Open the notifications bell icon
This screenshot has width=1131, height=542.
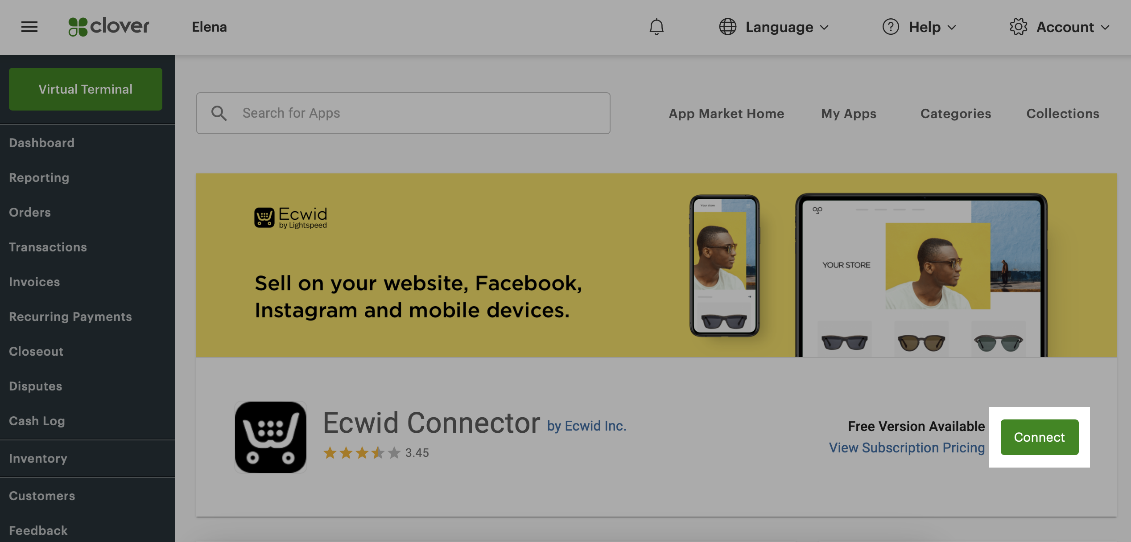(x=656, y=27)
